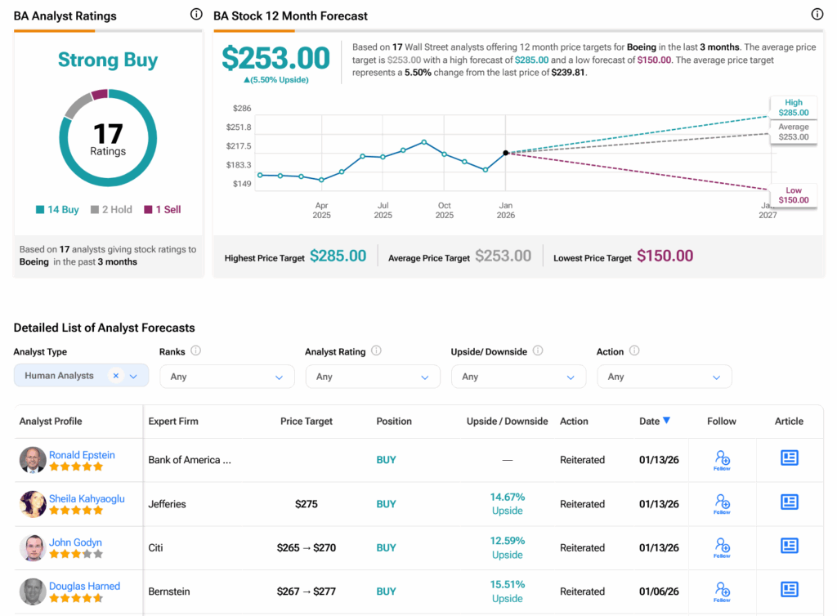Open the Ranks dropdown
This screenshot has height=616, width=837.
[226, 377]
